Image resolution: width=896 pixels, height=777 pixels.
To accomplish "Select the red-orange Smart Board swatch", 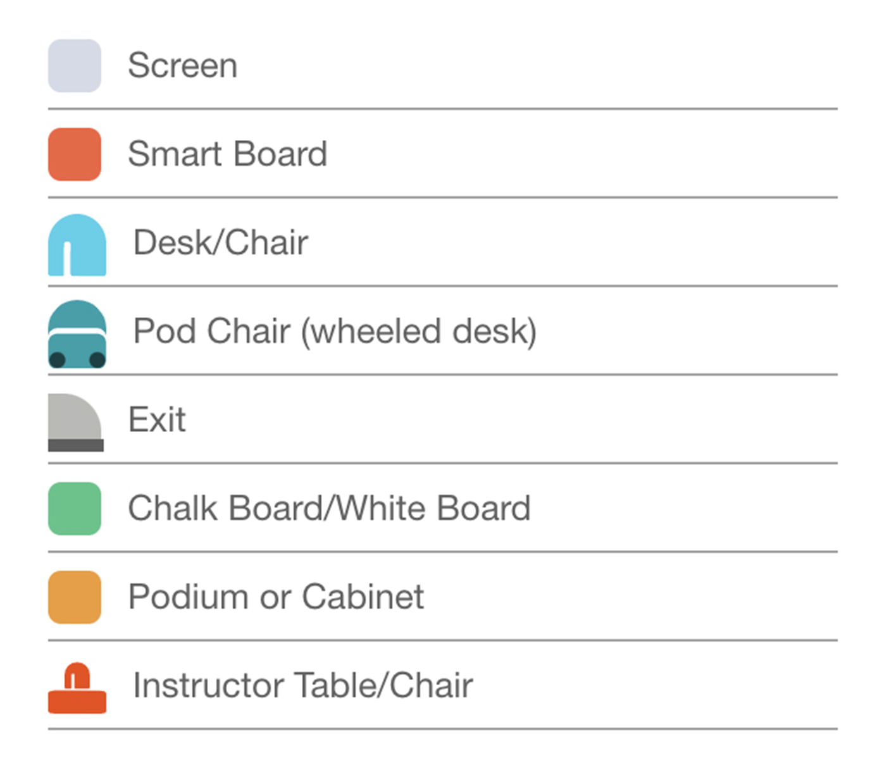I will 75,154.
